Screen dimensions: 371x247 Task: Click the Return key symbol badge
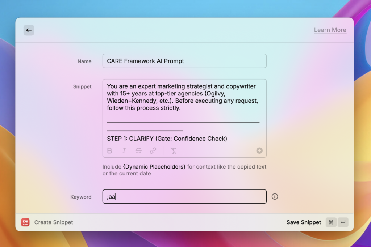(343, 222)
